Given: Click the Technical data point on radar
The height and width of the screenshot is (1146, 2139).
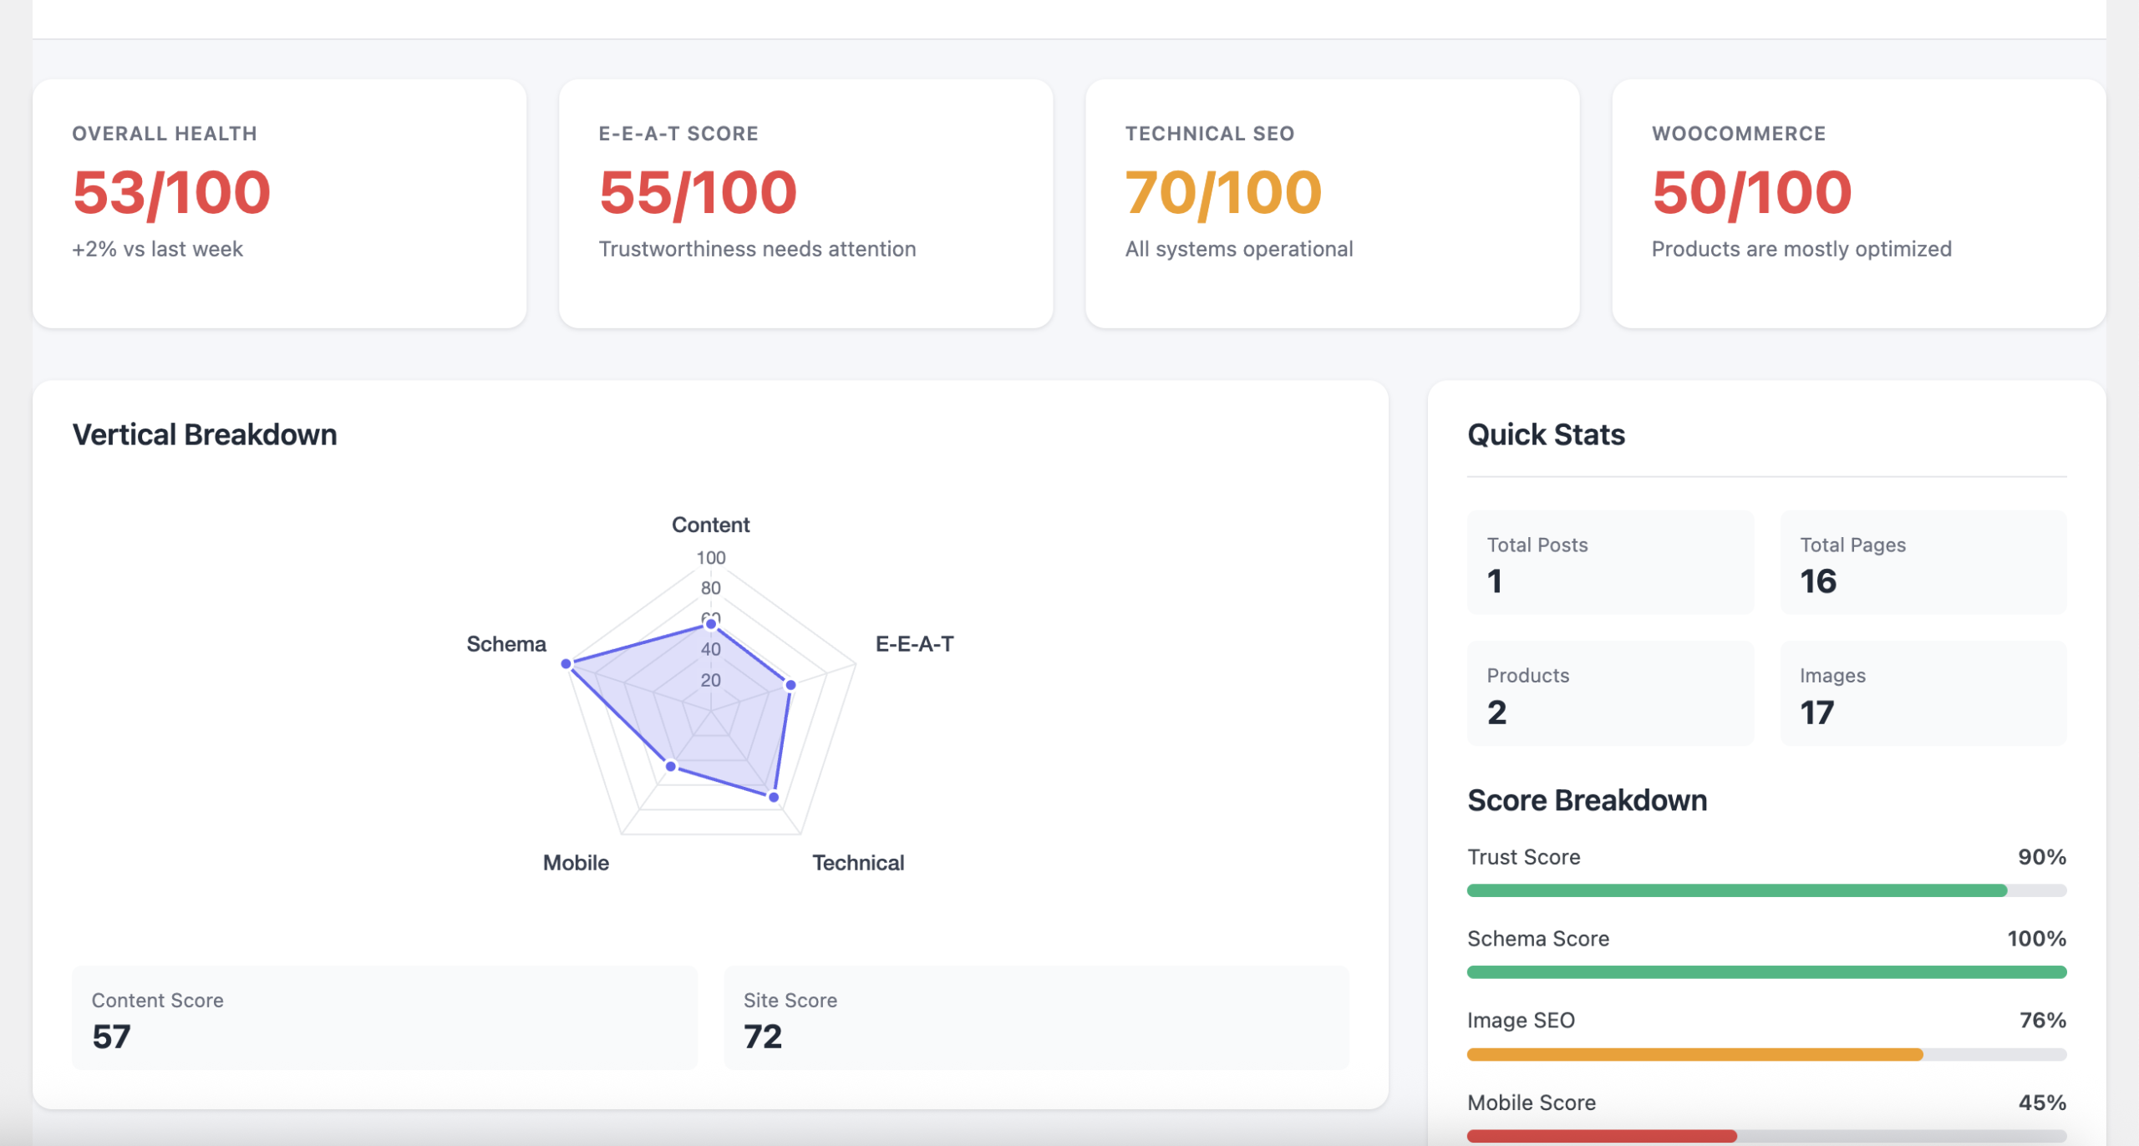Looking at the screenshot, I should (774, 797).
